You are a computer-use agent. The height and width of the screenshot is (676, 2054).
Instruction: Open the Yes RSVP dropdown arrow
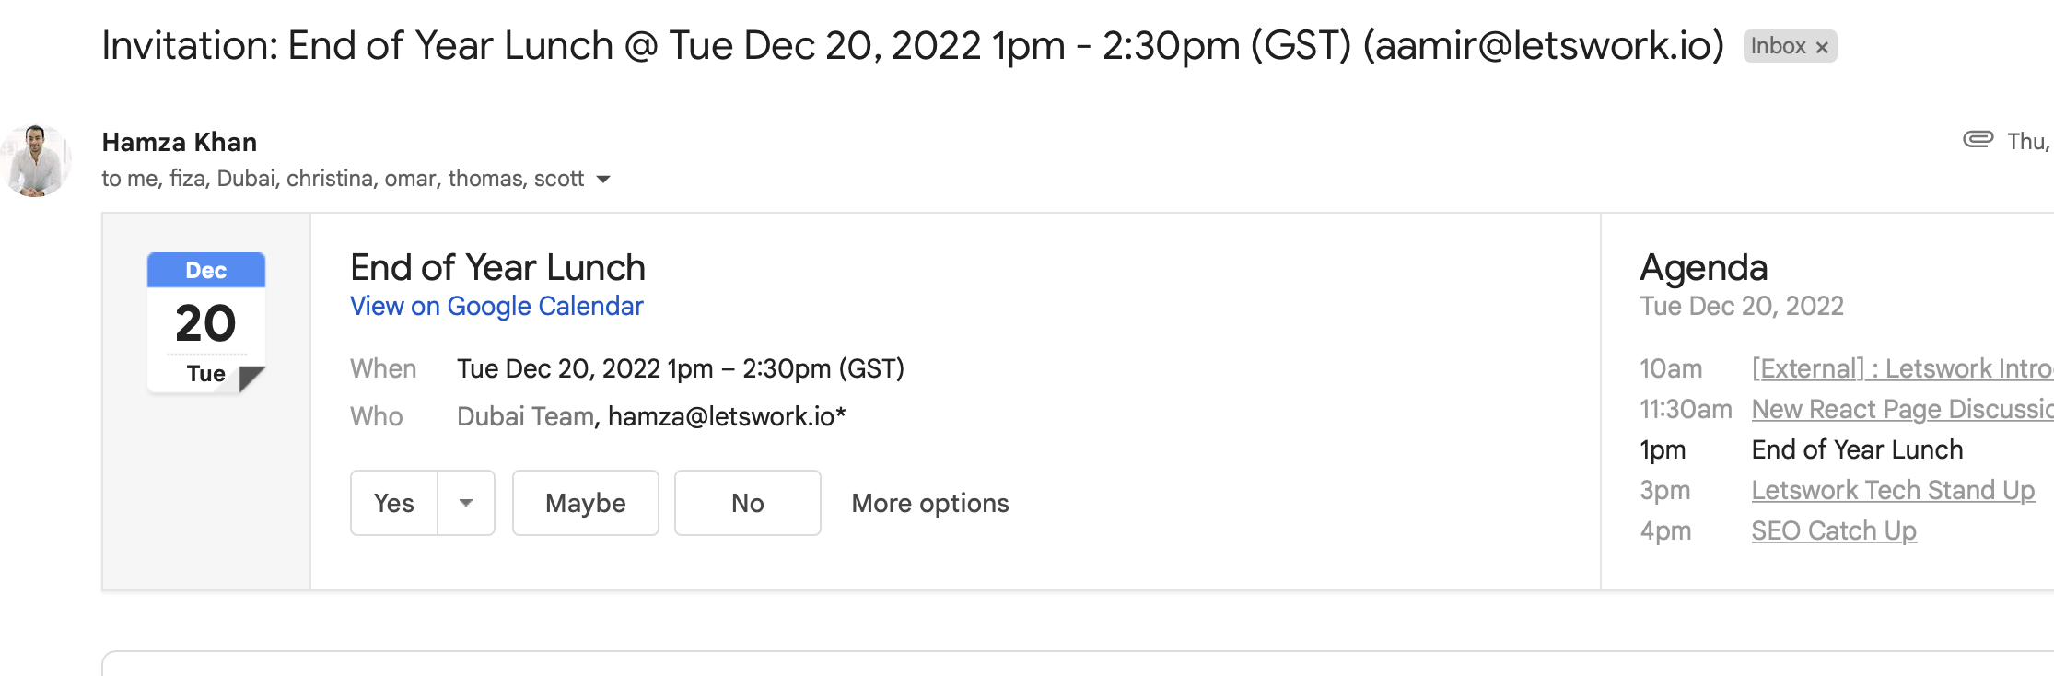pos(466,503)
